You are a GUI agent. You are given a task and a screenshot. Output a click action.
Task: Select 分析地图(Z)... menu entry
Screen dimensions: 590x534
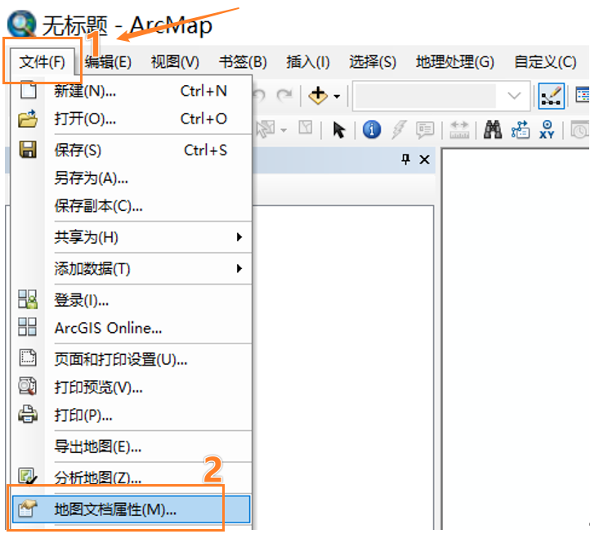(x=131, y=478)
